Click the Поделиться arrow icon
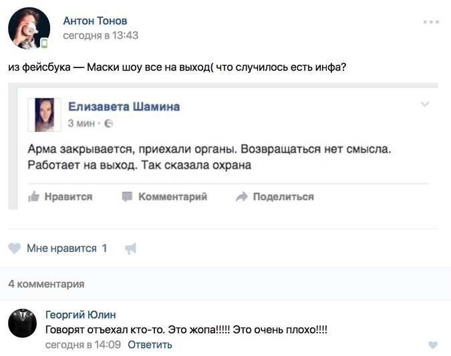Image resolution: width=451 pixels, height=356 pixels. 242,197
